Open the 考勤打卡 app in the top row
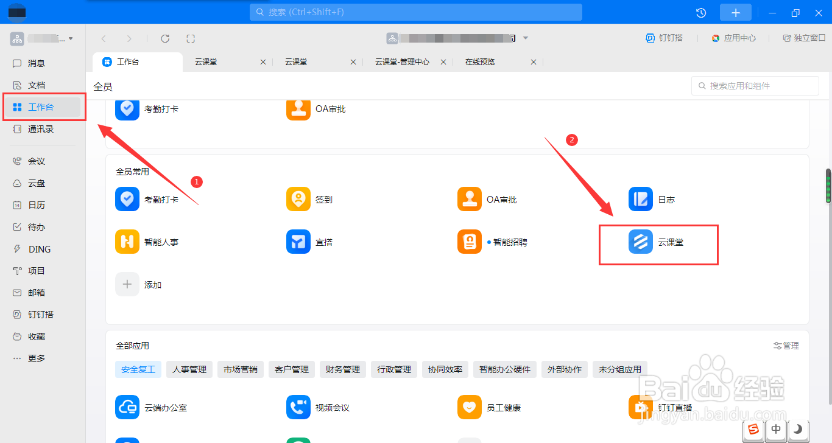Image resolution: width=832 pixels, height=443 pixels. [147, 109]
